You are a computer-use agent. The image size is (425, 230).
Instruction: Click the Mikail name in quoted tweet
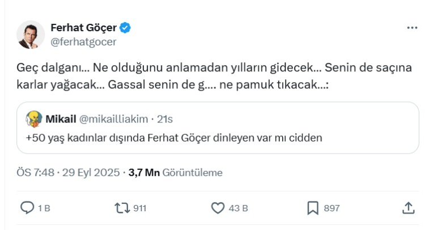point(59,119)
